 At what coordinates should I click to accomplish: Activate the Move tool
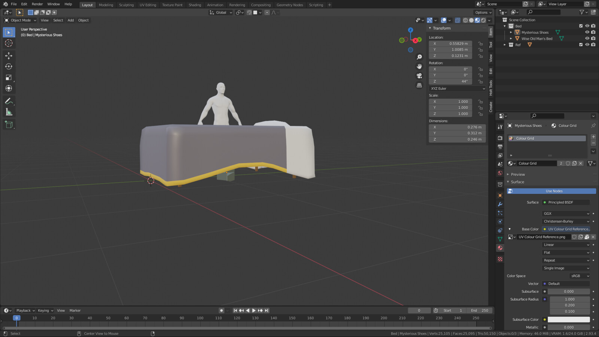pyautogui.click(x=9, y=56)
